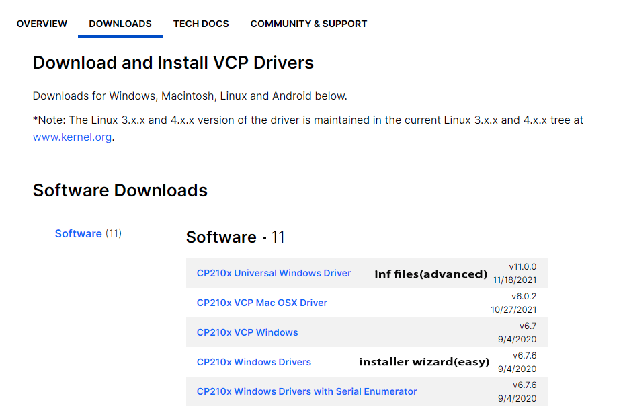Go to Community & Support tab
The height and width of the screenshot is (415, 623).
point(308,24)
